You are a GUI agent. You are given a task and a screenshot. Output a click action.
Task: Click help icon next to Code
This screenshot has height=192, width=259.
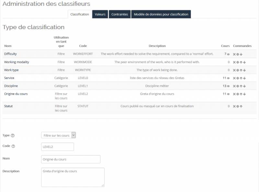[x=13, y=146]
